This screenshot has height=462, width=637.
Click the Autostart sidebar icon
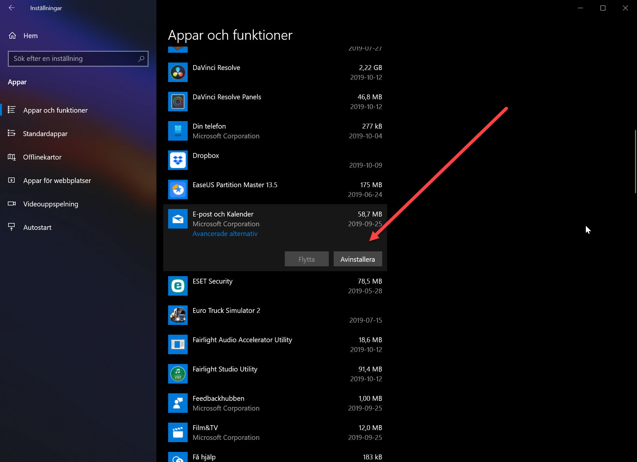click(11, 227)
